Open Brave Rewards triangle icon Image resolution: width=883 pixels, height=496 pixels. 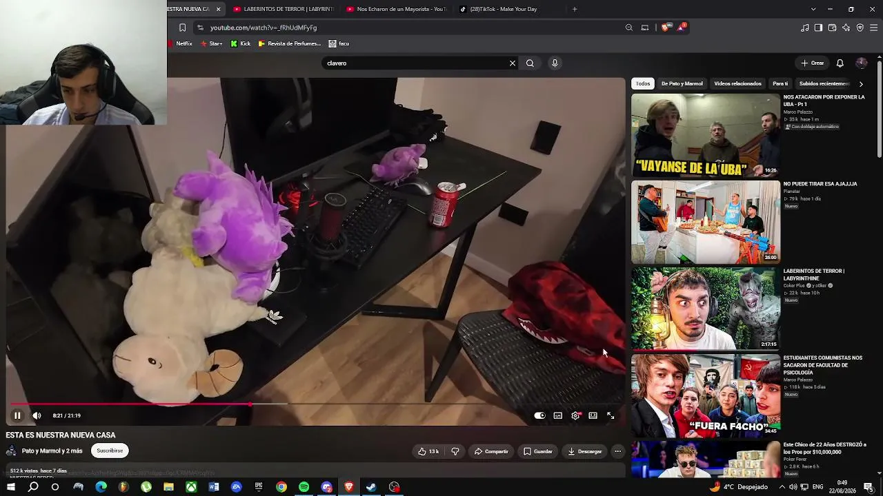[x=682, y=28]
